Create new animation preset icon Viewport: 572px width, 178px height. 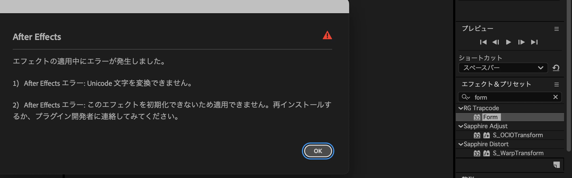(x=556, y=165)
